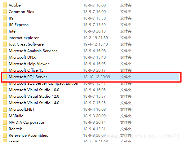Select the internet explorer folder name

[x=24, y=38]
